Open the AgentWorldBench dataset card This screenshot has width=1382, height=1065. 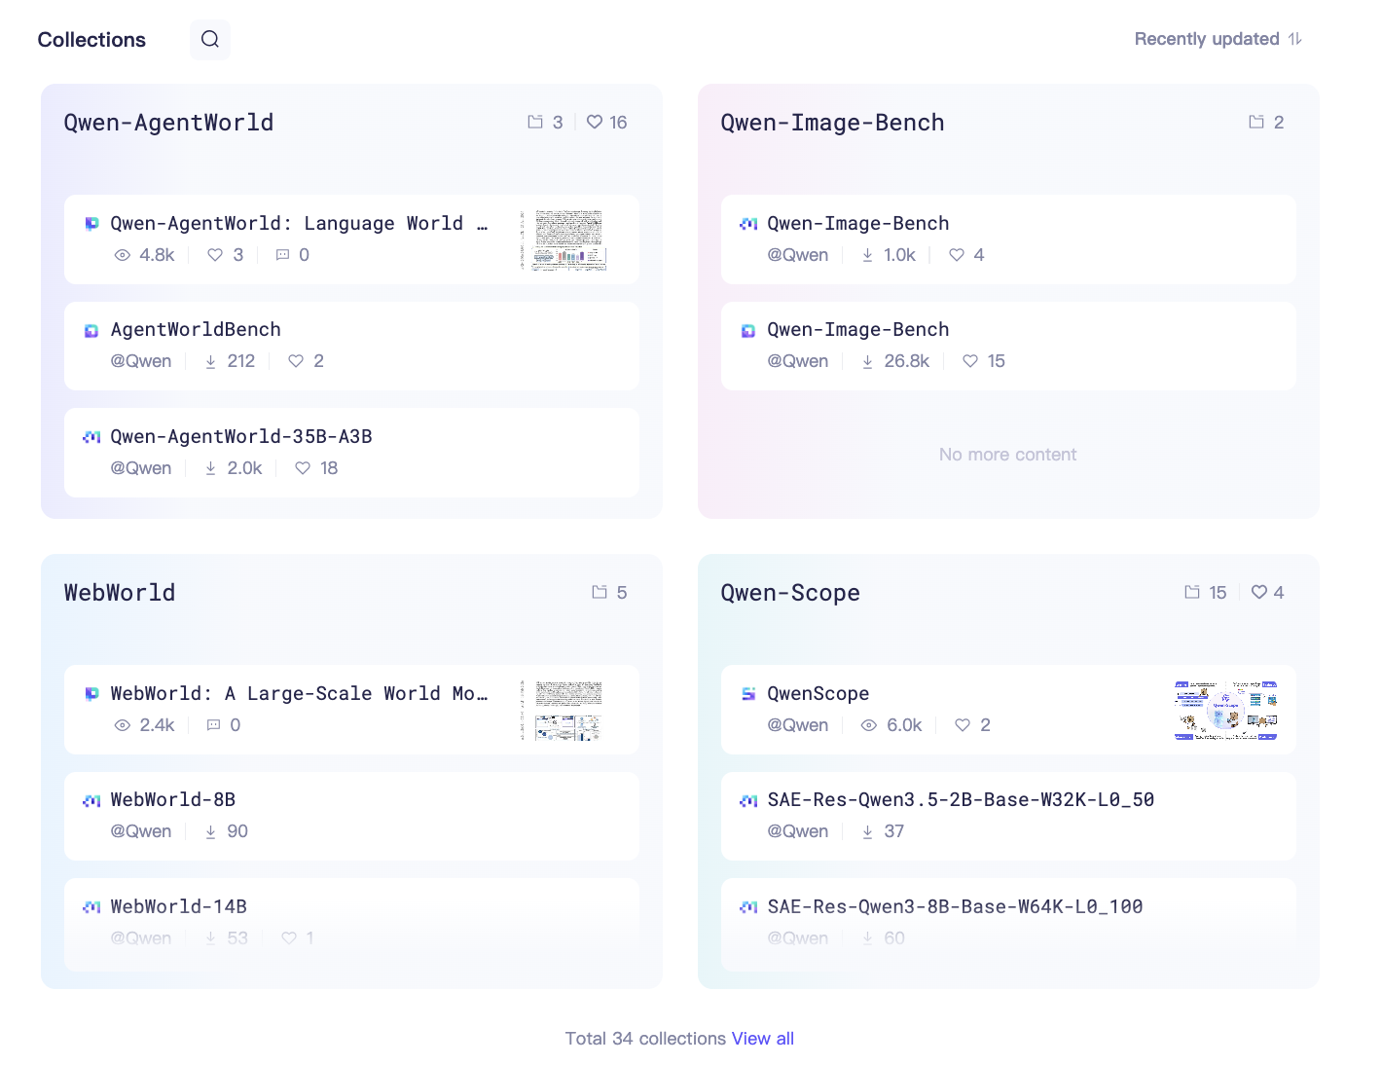click(351, 346)
